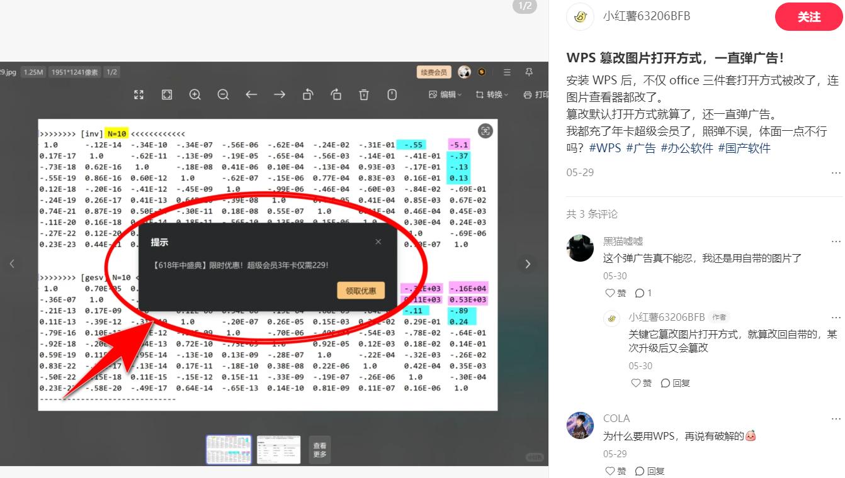The height and width of the screenshot is (478, 845).
Task: Open the #办公软件 hashtag
Action: coord(687,148)
